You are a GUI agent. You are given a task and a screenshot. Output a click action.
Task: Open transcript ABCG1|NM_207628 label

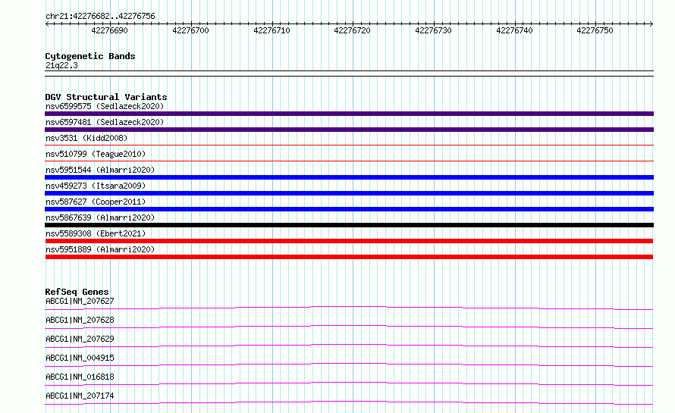pos(80,320)
